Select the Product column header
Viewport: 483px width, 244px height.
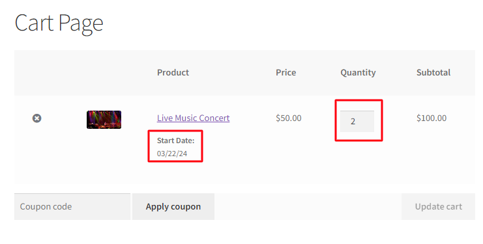173,72
